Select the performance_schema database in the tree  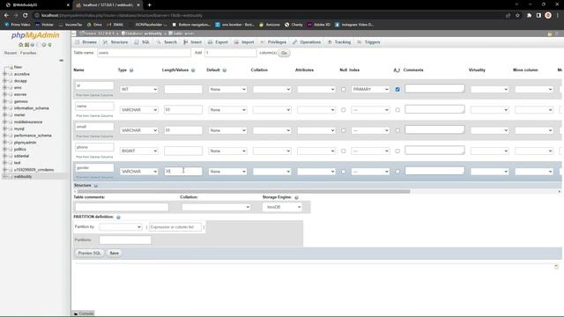(x=33, y=136)
